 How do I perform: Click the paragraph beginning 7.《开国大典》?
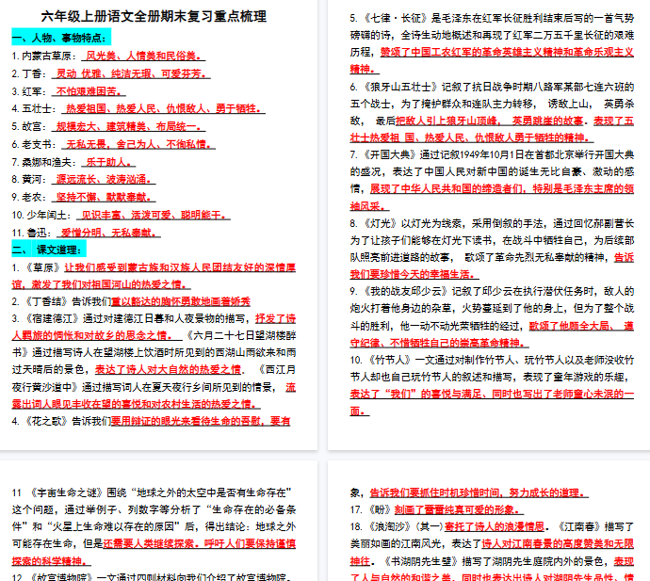[492, 180]
